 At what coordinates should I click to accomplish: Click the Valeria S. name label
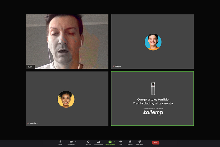coord(34,123)
